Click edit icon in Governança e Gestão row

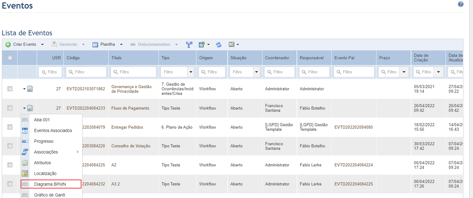tap(30, 89)
